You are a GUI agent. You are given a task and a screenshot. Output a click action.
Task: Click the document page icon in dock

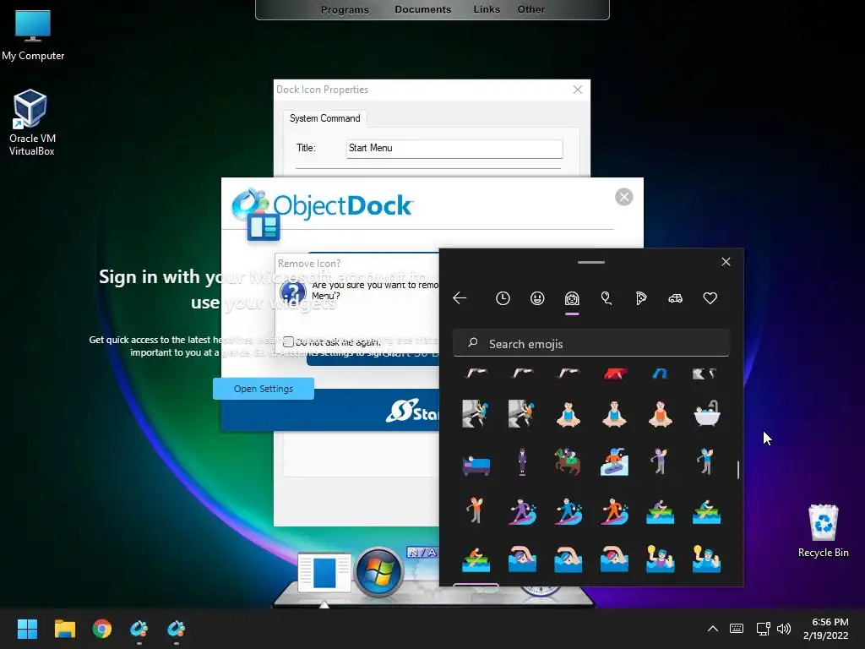coord(324,573)
